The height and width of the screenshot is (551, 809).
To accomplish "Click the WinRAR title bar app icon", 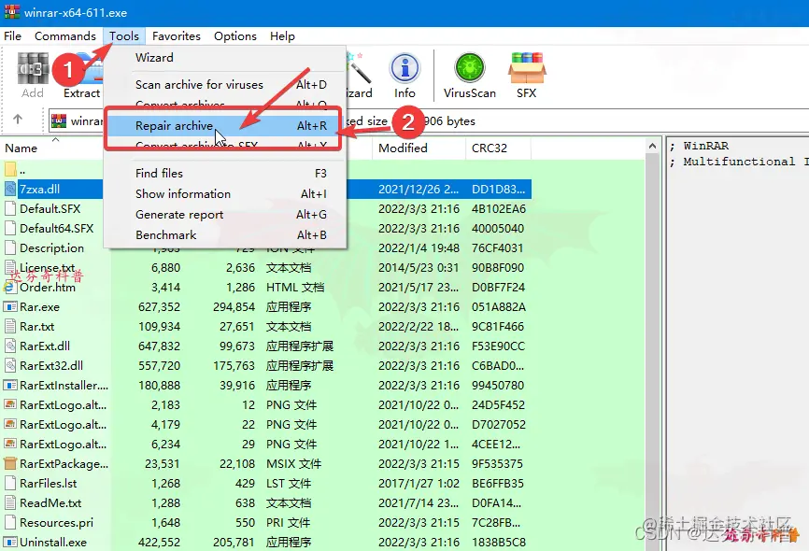I will tap(12, 11).
